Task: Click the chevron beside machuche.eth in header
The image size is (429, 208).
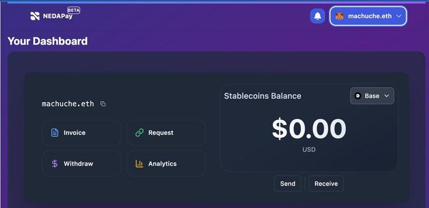Action: pos(399,16)
